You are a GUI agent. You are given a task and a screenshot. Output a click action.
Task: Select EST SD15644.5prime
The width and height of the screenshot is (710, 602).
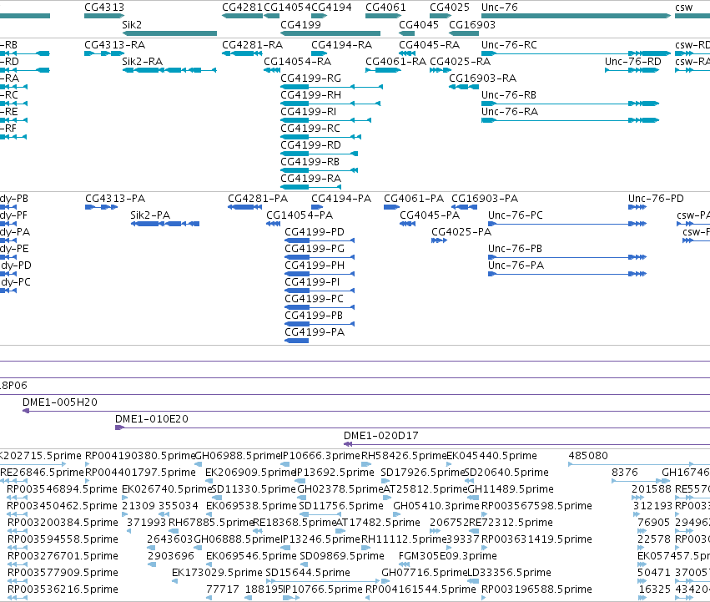tap(308, 573)
